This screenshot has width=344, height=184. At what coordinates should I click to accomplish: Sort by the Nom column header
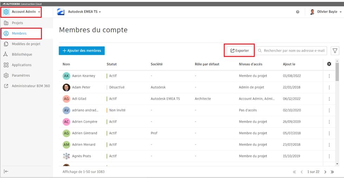coord(66,64)
